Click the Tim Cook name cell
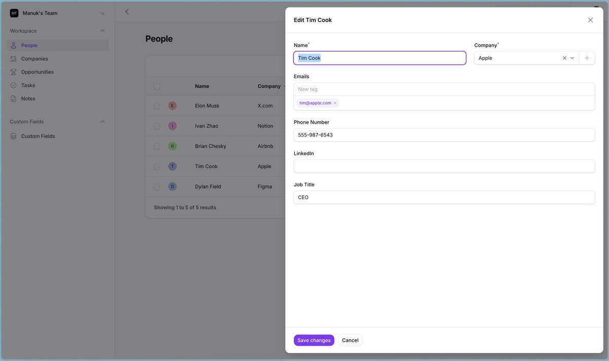Image resolution: width=609 pixels, height=361 pixels. (206, 166)
